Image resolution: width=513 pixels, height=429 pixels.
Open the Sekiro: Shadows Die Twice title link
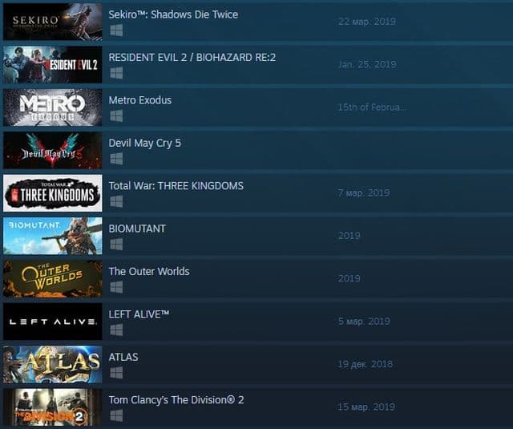[x=173, y=14]
